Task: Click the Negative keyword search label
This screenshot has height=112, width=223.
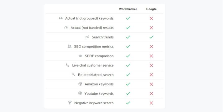Action: [94, 103]
